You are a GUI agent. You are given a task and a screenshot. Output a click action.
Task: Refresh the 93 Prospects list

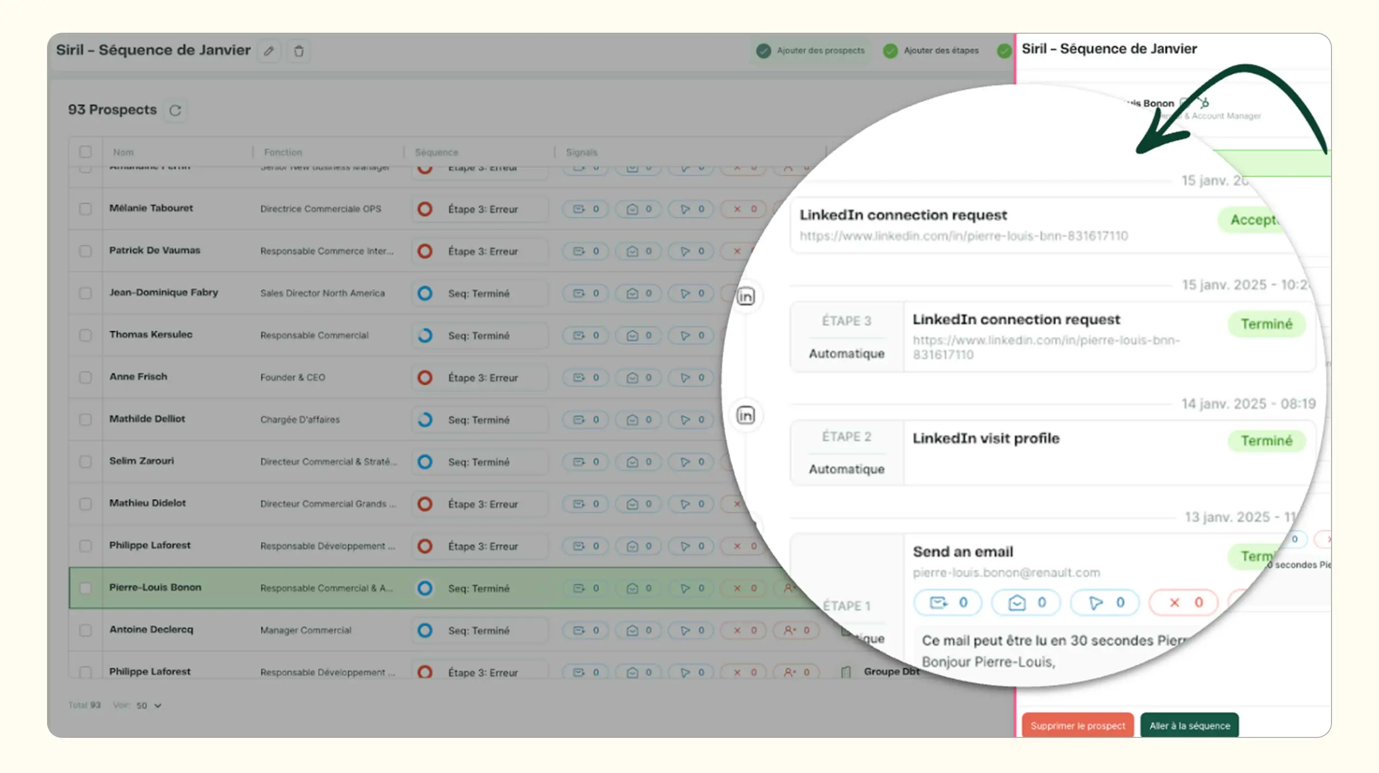click(x=175, y=110)
